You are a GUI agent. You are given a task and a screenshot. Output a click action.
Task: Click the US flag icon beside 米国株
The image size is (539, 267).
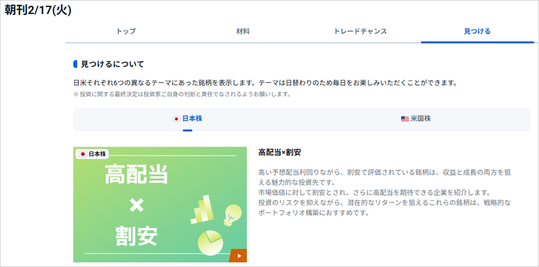coord(405,119)
